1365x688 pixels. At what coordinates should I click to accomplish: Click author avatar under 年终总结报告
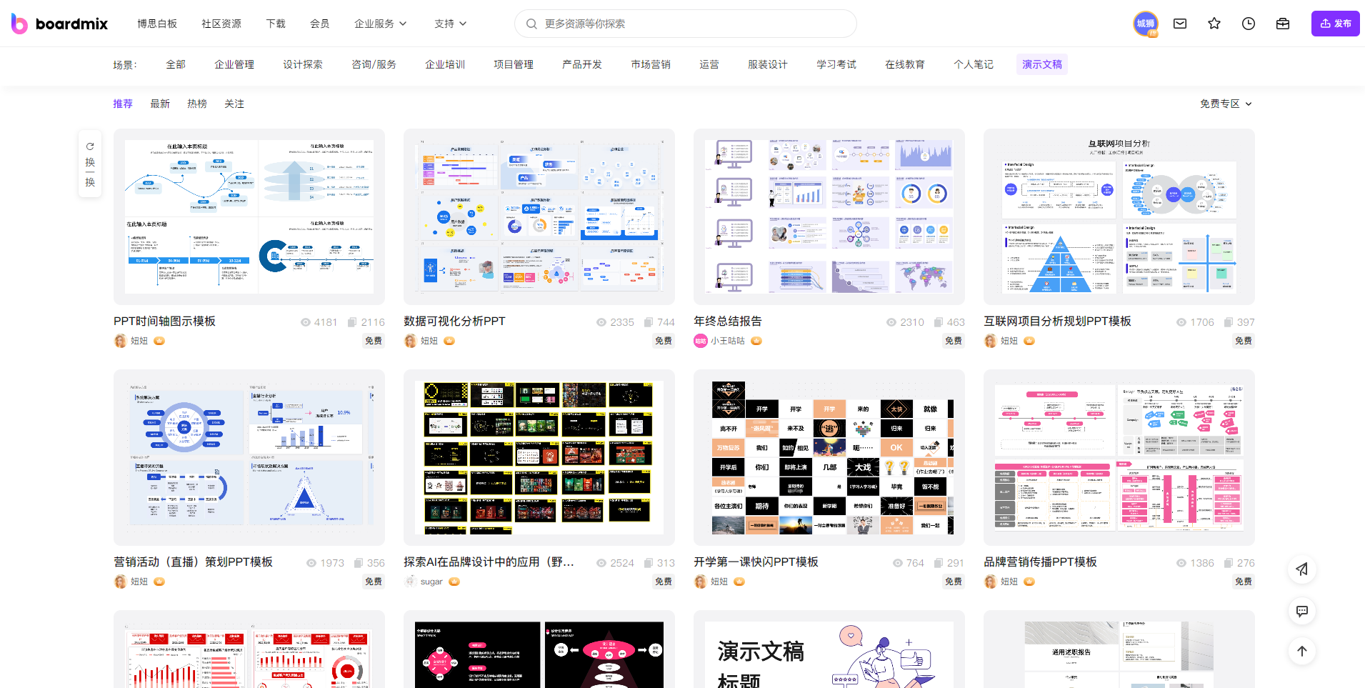coord(700,341)
